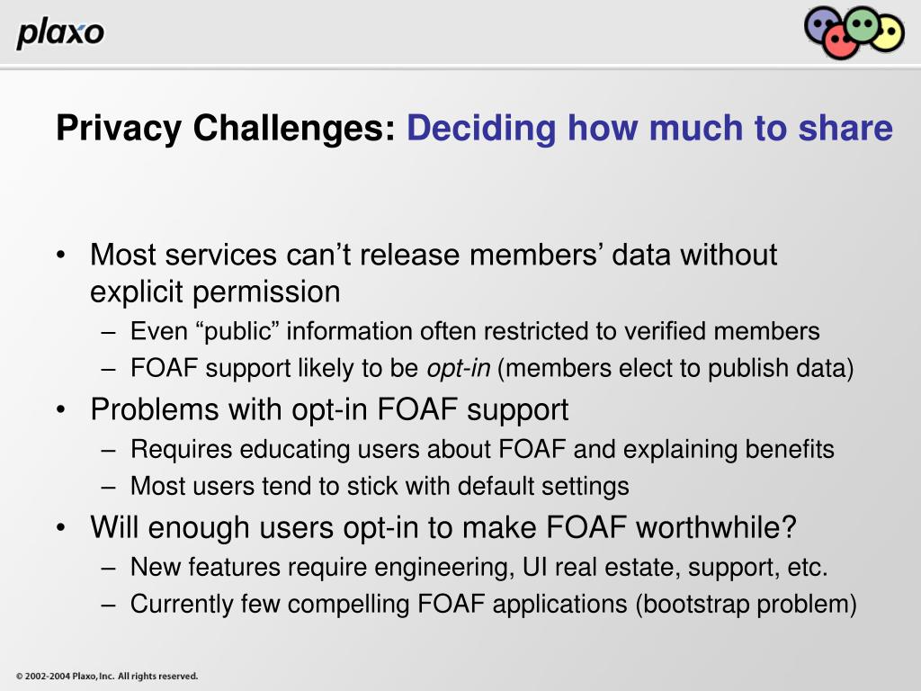The height and width of the screenshot is (691, 921).
Task: Click the 'explicit permission' text line
Action: pos(215,292)
